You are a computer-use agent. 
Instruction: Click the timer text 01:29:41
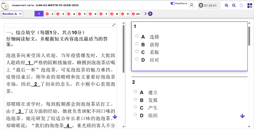(210, 6)
